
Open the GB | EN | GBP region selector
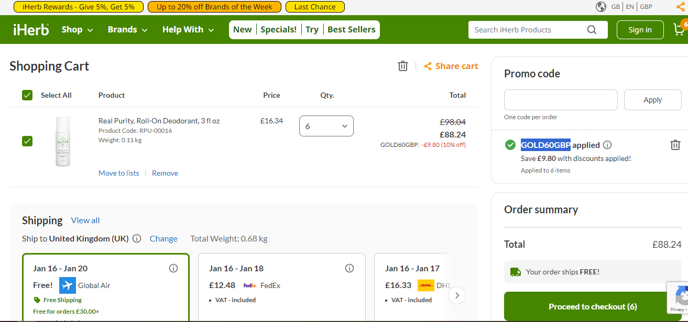click(632, 7)
